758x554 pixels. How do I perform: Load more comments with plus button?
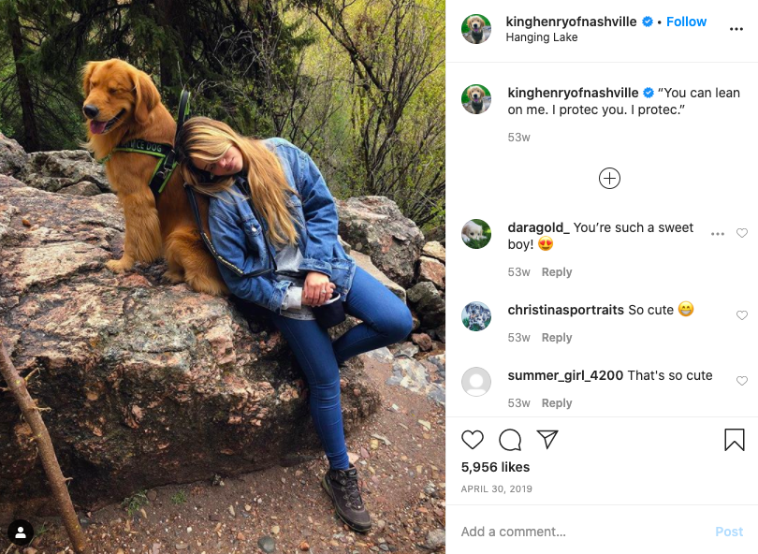pyautogui.click(x=609, y=179)
